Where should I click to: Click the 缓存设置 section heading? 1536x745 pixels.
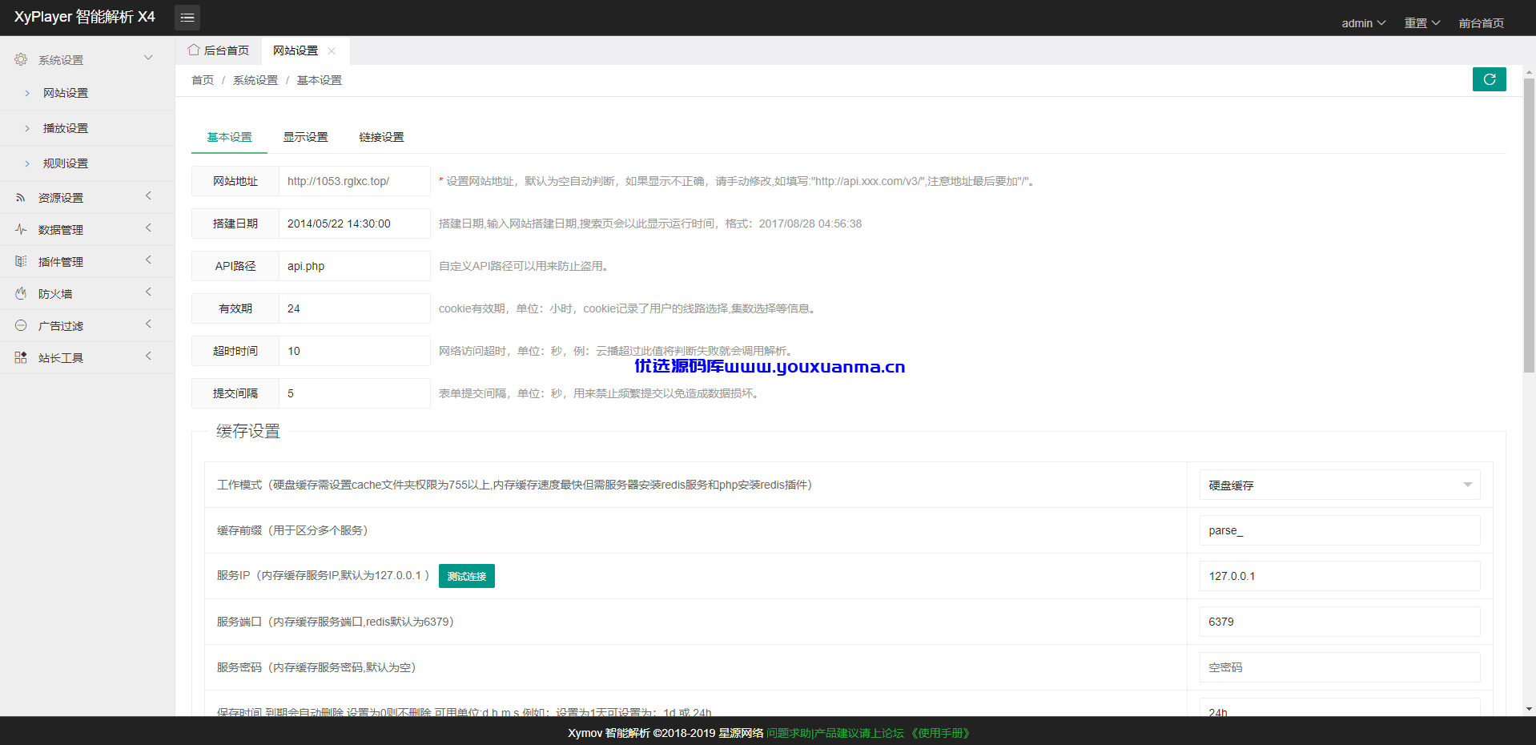pyautogui.click(x=248, y=431)
